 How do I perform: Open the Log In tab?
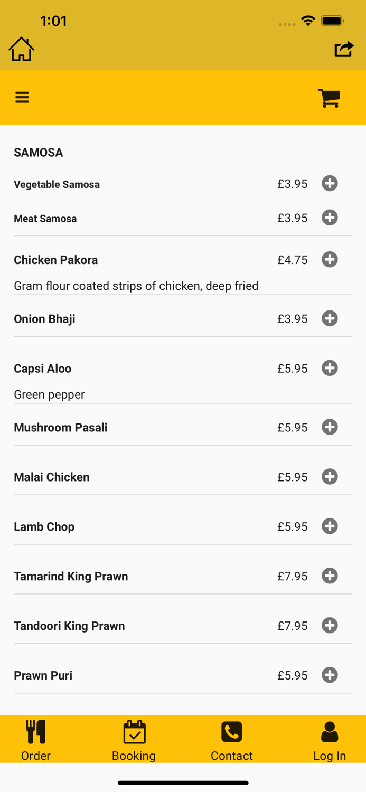click(x=330, y=740)
